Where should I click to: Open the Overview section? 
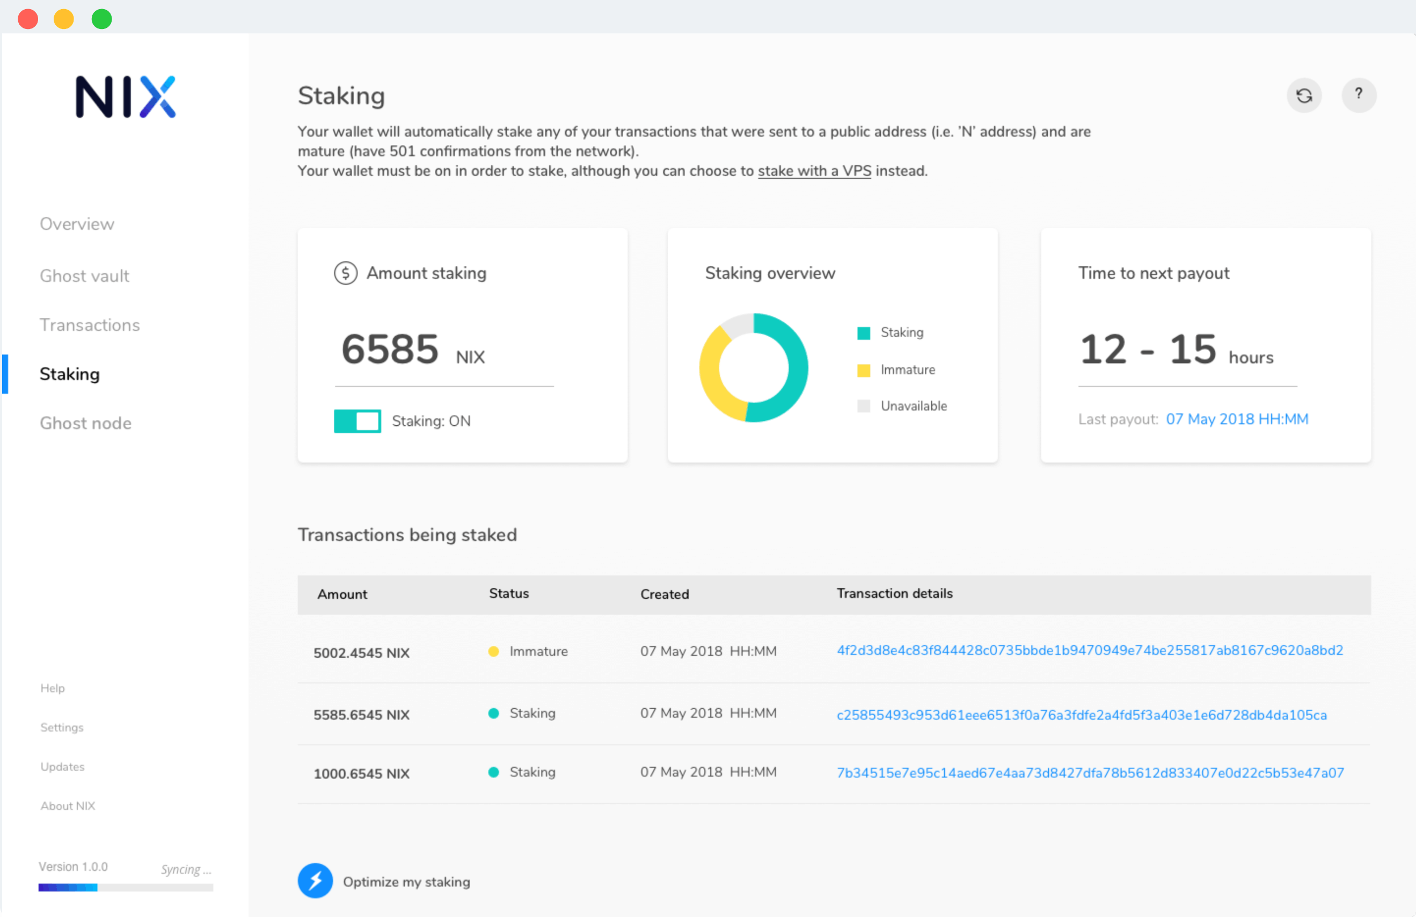click(77, 224)
